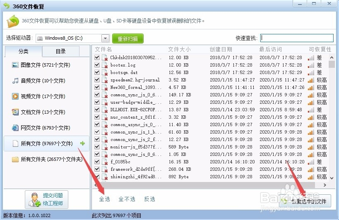Screen dimensions: 339x220
Task: Toggle the New360_formal_1093 checkbox
Action: (97, 87)
